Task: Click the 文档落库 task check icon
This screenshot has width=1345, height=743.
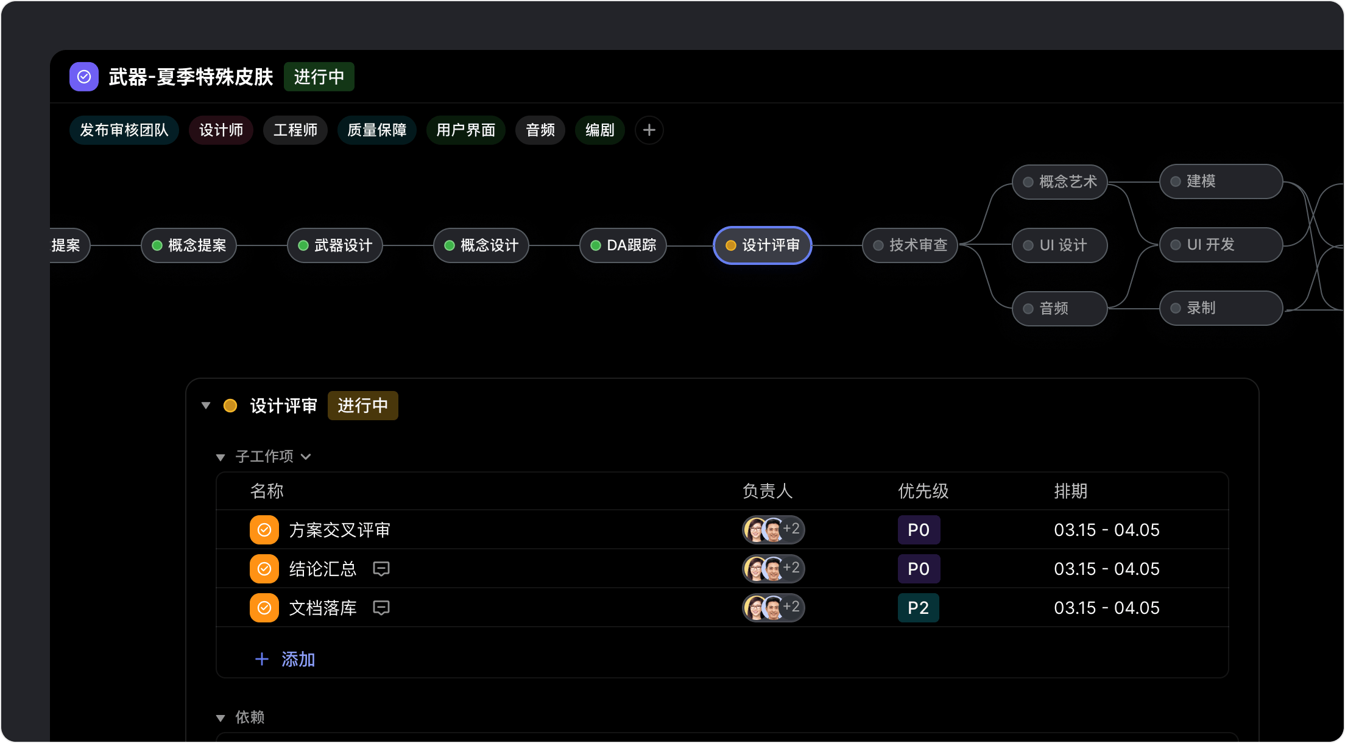Action: [264, 607]
